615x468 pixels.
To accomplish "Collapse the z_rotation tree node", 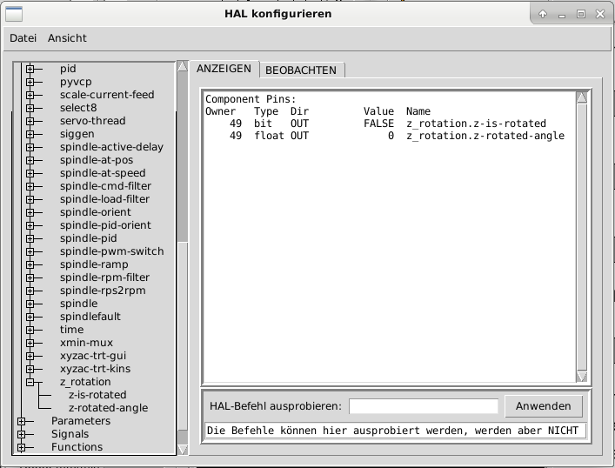I will point(30,382).
